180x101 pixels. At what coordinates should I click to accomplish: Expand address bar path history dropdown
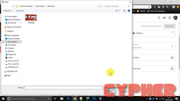tap(98, 6)
